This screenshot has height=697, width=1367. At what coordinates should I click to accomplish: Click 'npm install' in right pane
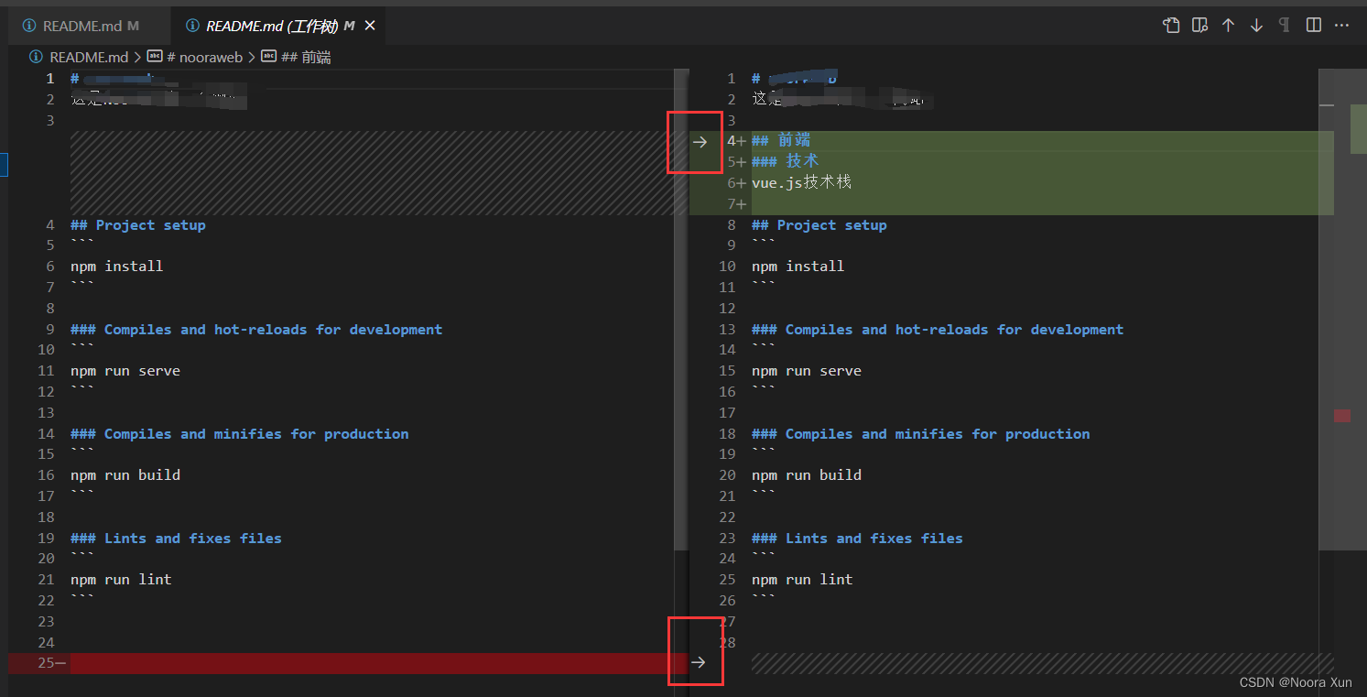pyautogui.click(x=798, y=267)
